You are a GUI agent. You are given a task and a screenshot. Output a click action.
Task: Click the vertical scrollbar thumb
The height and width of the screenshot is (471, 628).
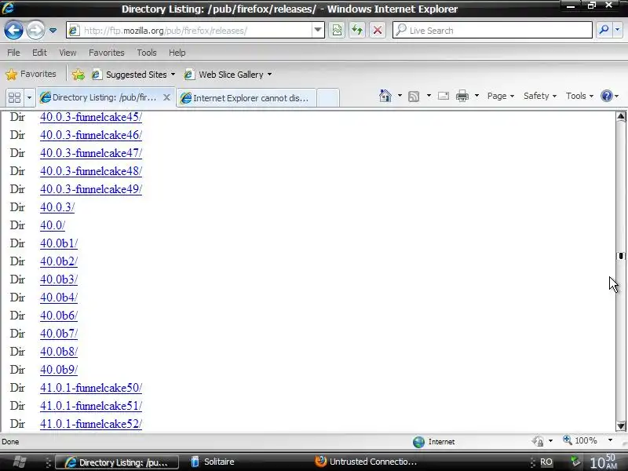point(621,256)
